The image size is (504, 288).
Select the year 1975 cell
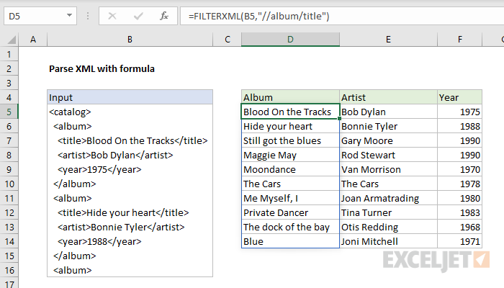tap(459, 112)
